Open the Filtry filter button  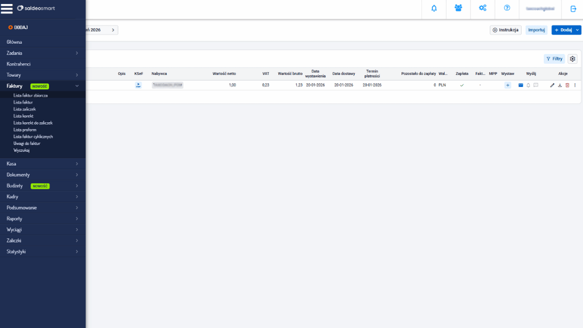554,59
